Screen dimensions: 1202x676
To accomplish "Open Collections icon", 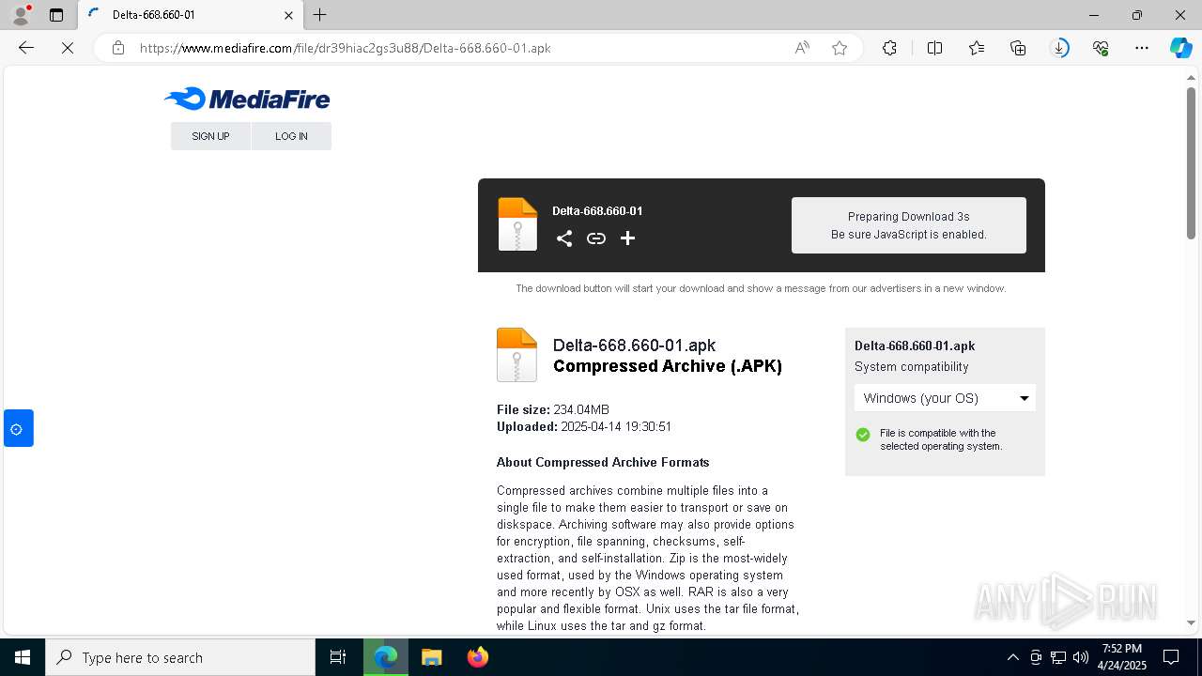I will [x=1018, y=48].
